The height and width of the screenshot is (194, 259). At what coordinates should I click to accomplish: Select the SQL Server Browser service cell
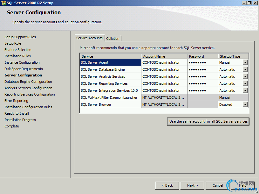111,104
